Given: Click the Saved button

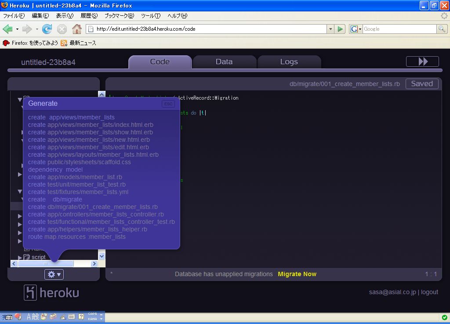Looking at the screenshot, I should 422,83.
